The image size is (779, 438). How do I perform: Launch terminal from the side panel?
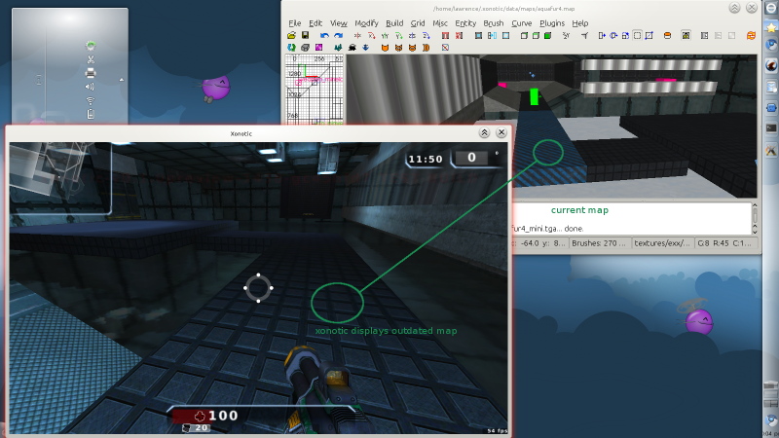[x=771, y=128]
